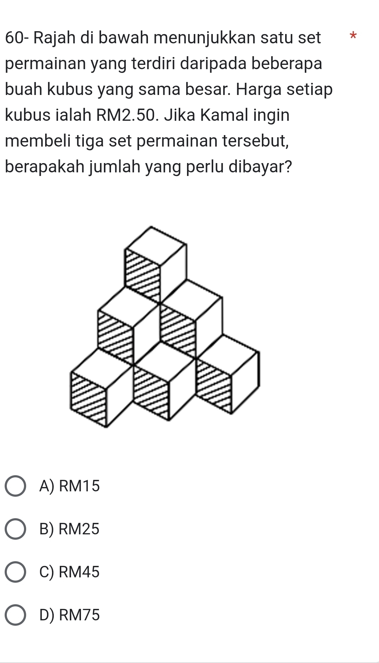Choose the answer label B) RM25
This screenshot has height=663, width=379.
click(x=69, y=529)
